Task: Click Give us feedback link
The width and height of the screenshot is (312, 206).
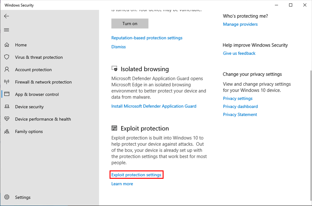Action: point(239,54)
